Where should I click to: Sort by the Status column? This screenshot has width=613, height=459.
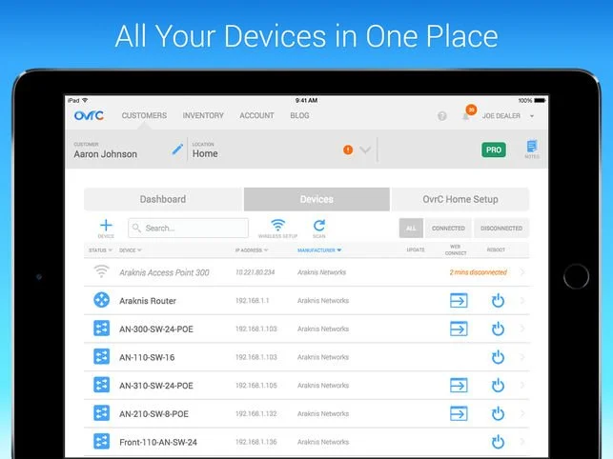coord(100,250)
